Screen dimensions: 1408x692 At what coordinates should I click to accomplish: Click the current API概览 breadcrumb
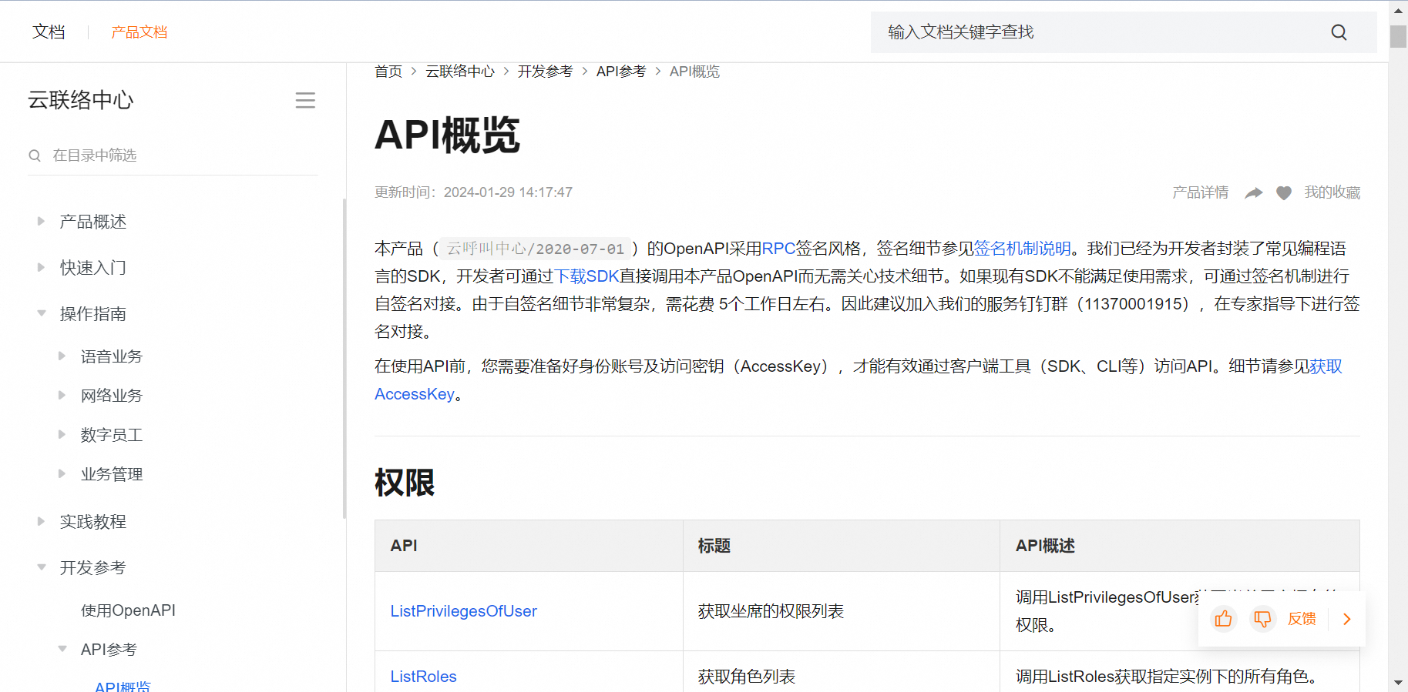coord(694,72)
